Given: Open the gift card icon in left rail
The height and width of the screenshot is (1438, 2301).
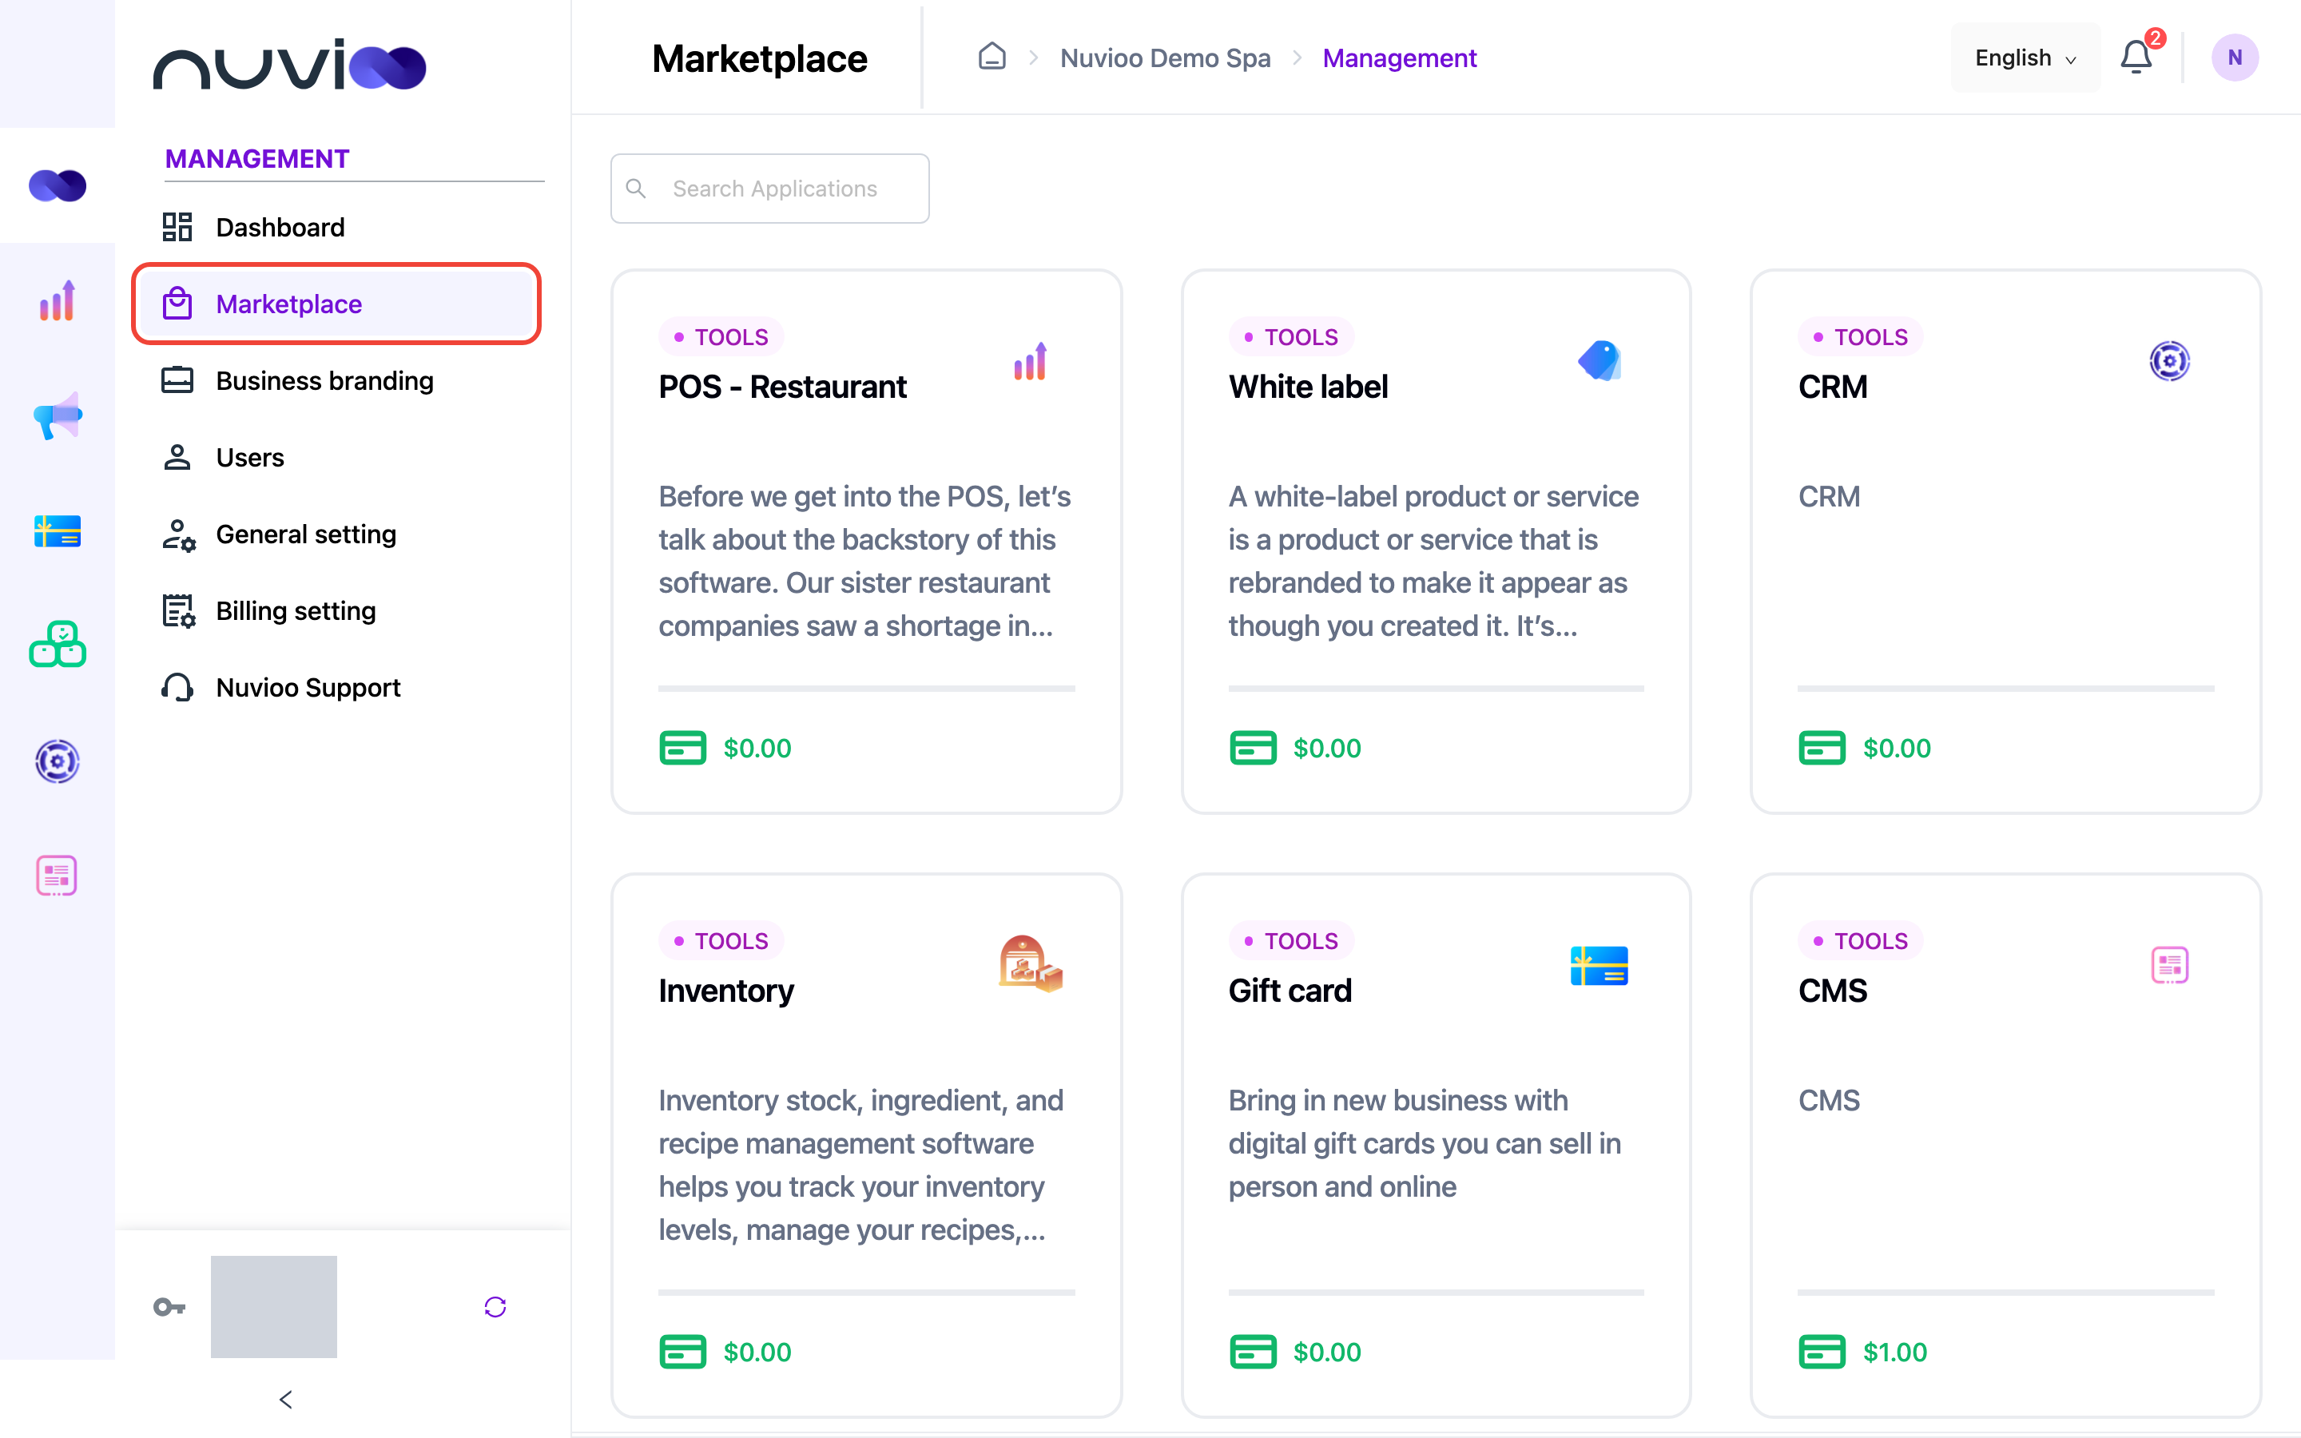Looking at the screenshot, I should pos(57,530).
